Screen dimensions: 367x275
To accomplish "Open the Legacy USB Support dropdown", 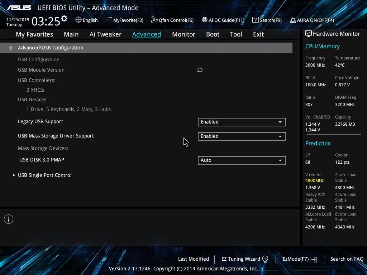I will coord(242,122).
